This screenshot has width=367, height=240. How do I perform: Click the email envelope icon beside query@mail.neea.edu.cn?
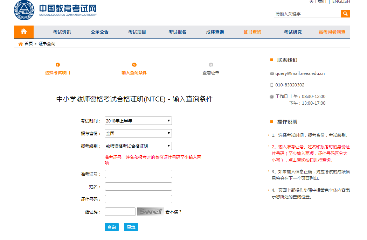coord(272,74)
